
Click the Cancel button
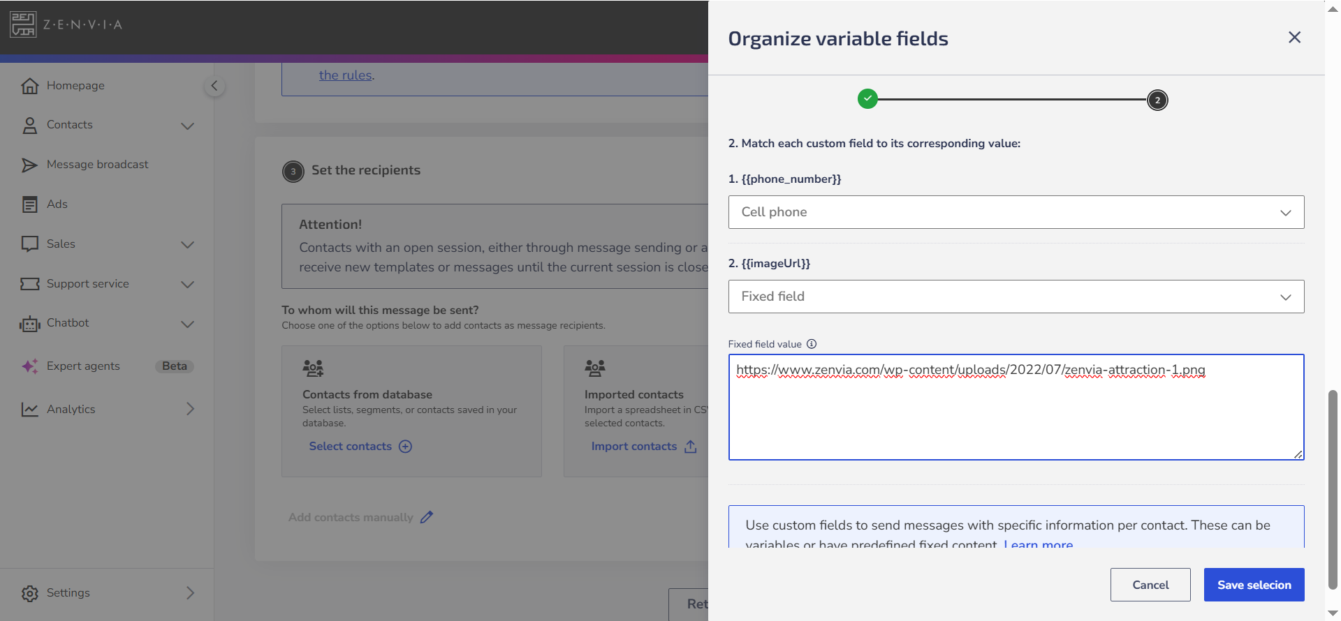(1150, 585)
